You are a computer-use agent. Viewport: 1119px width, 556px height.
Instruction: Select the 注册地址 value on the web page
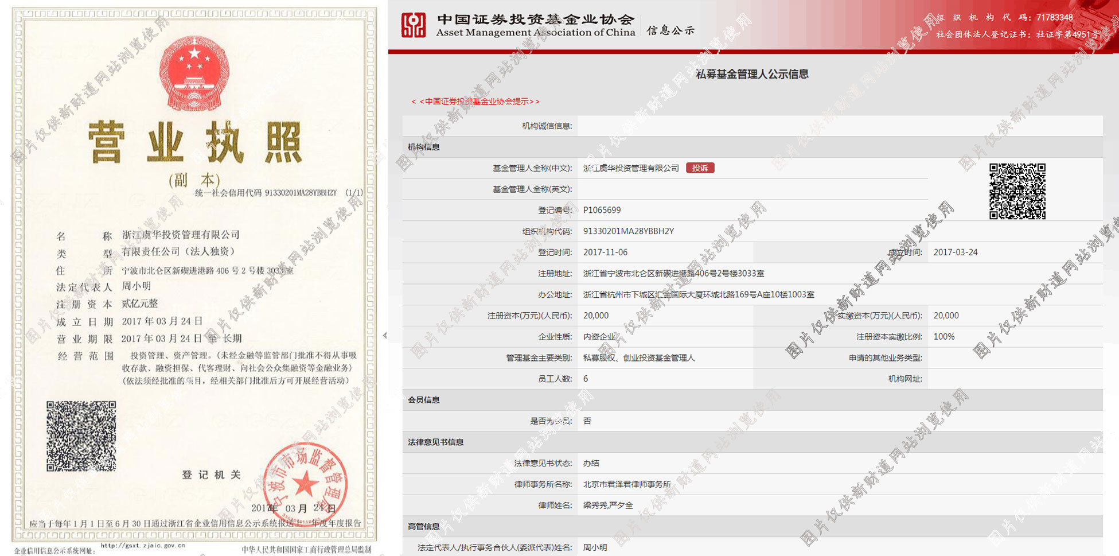click(673, 274)
